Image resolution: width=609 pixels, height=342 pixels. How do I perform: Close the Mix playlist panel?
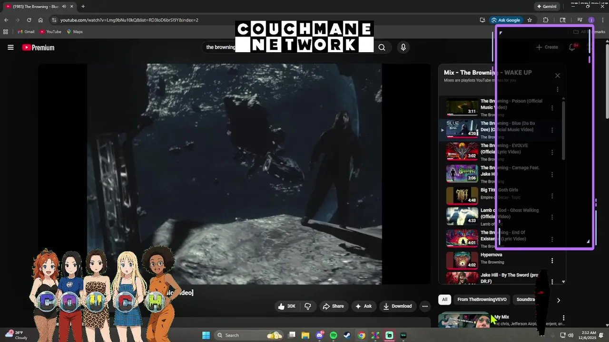point(558,76)
